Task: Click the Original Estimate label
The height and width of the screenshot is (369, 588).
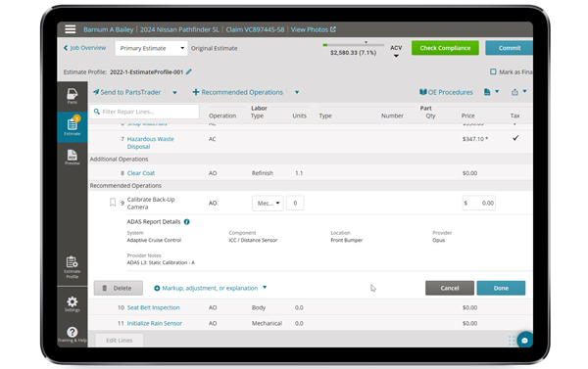Action: [214, 48]
